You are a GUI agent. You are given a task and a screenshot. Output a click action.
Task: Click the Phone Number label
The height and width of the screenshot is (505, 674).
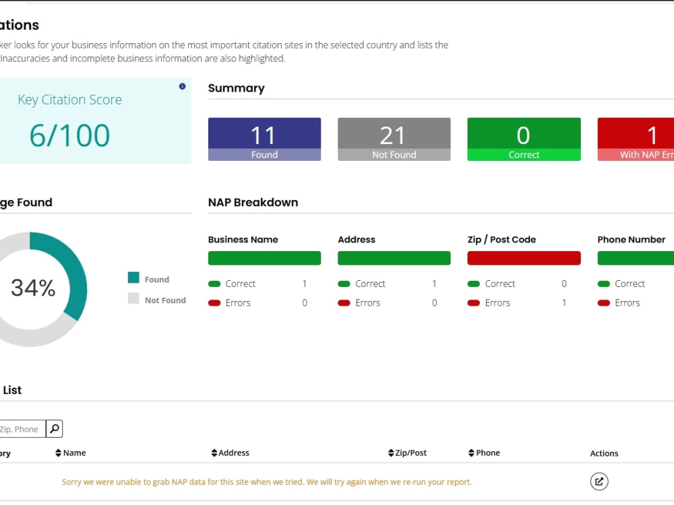631,240
